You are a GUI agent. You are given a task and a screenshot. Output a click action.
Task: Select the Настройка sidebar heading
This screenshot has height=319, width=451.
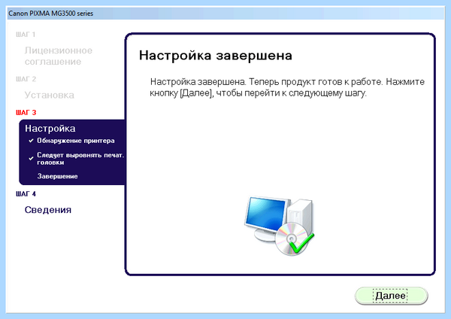pyautogui.click(x=50, y=129)
